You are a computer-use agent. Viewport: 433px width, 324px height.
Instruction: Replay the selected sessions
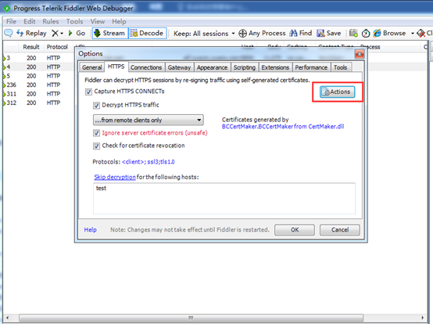[31, 33]
